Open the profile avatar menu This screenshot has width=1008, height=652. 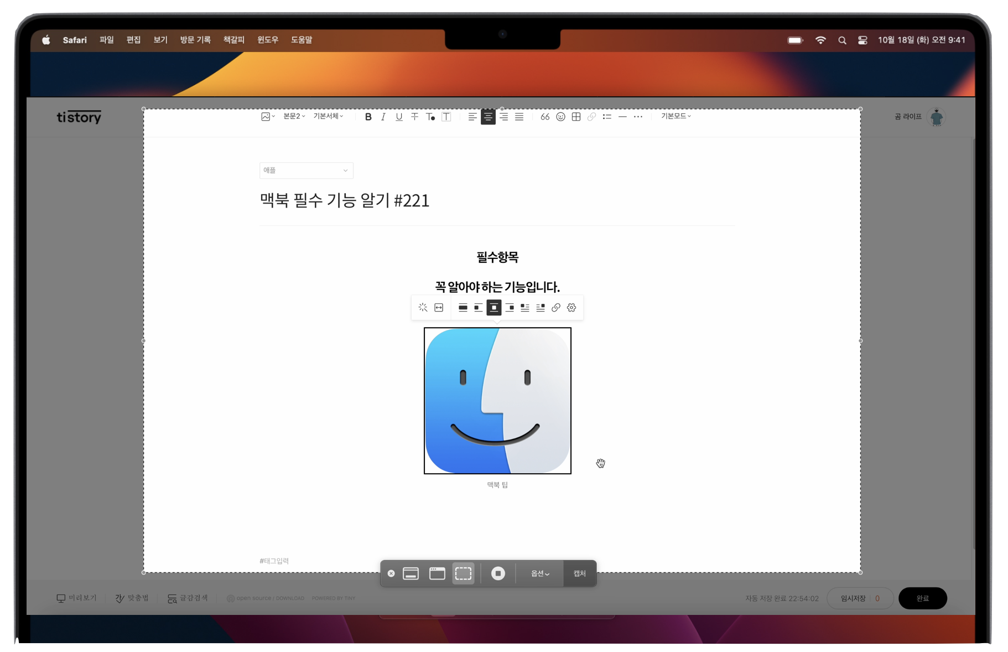coord(936,117)
